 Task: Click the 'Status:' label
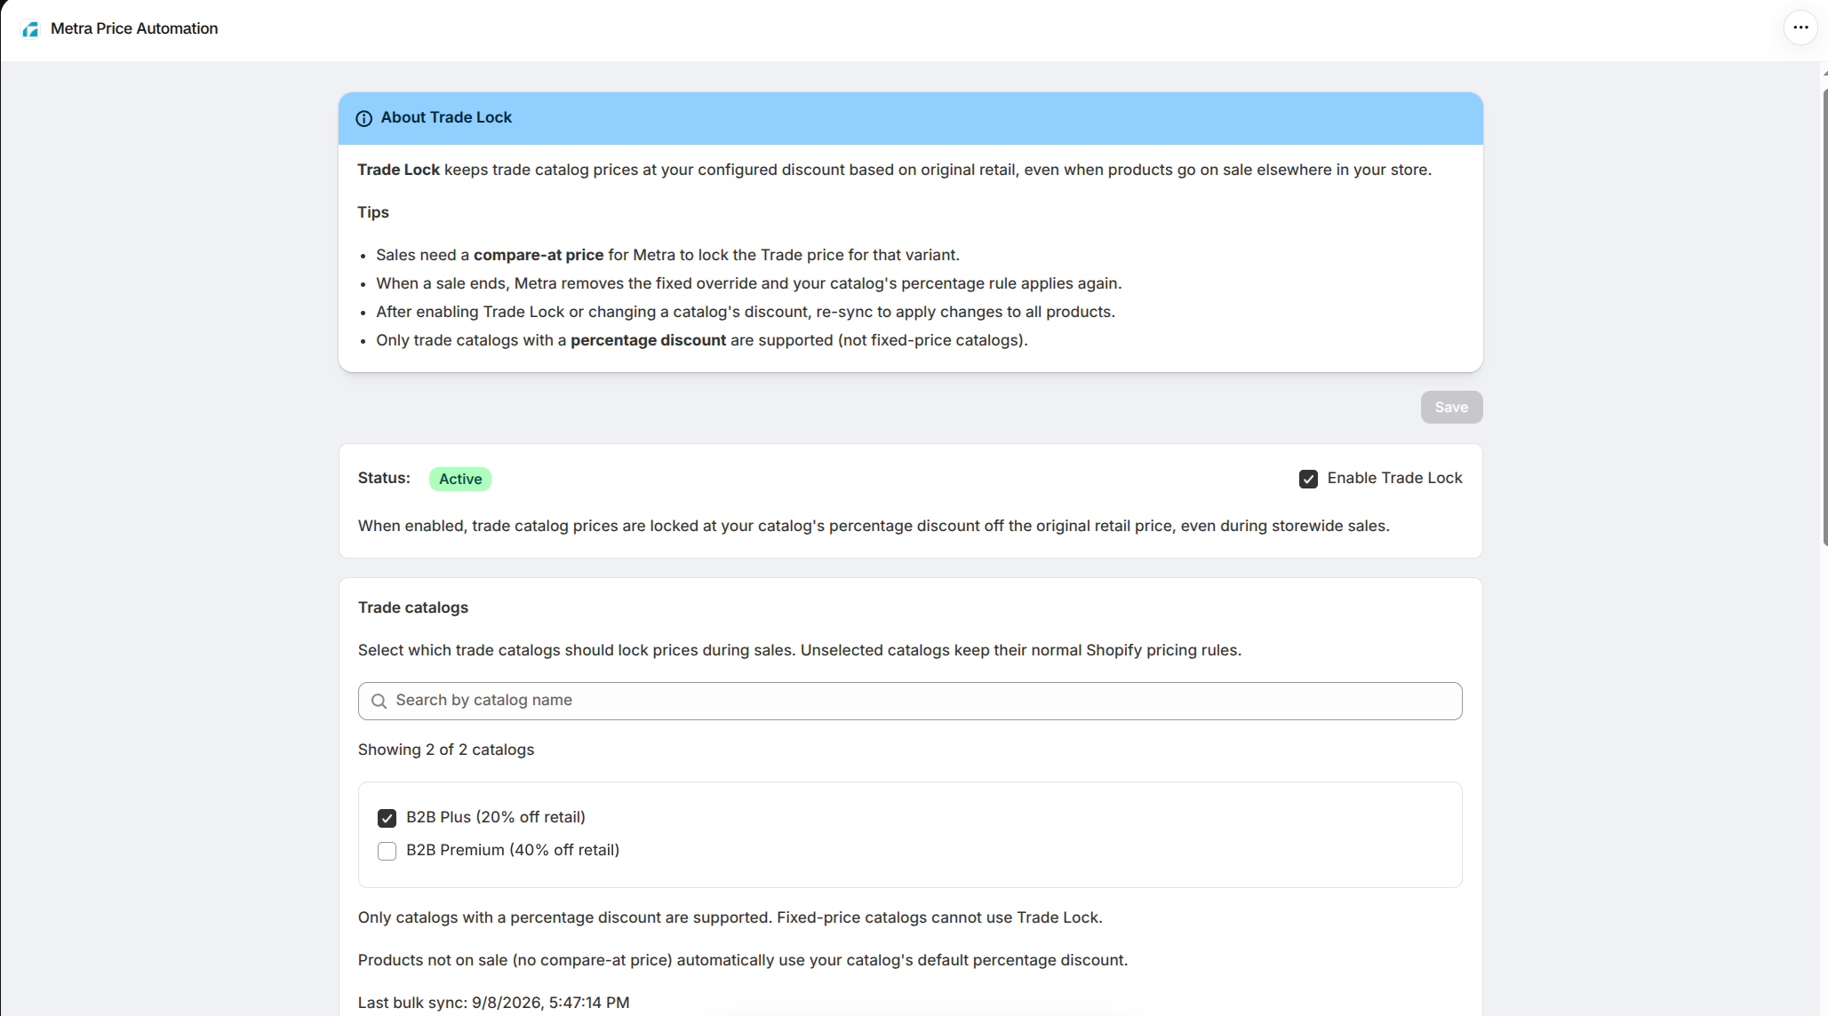coord(384,478)
